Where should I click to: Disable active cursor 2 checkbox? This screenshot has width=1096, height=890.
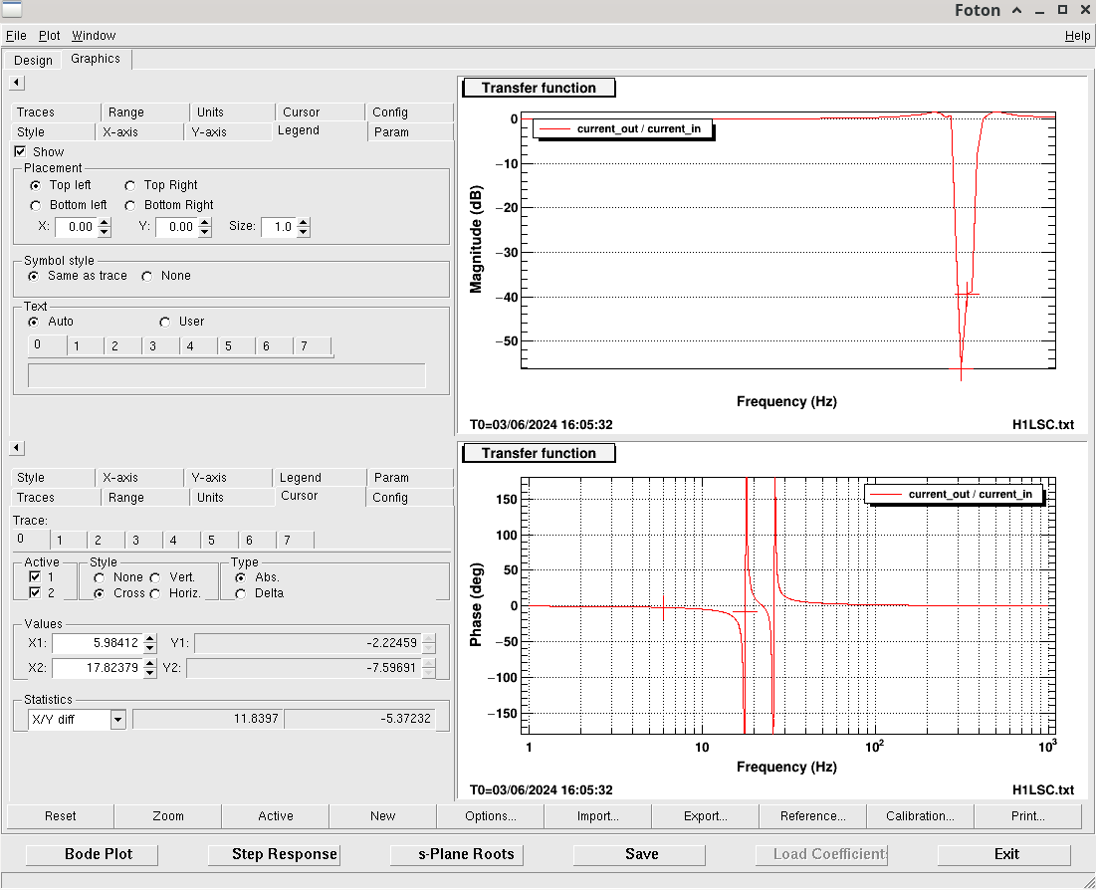point(35,593)
